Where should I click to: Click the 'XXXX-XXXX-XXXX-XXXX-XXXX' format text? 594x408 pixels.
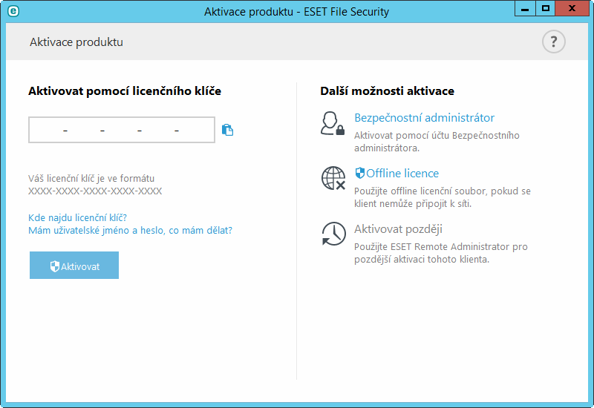pyautogui.click(x=95, y=191)
